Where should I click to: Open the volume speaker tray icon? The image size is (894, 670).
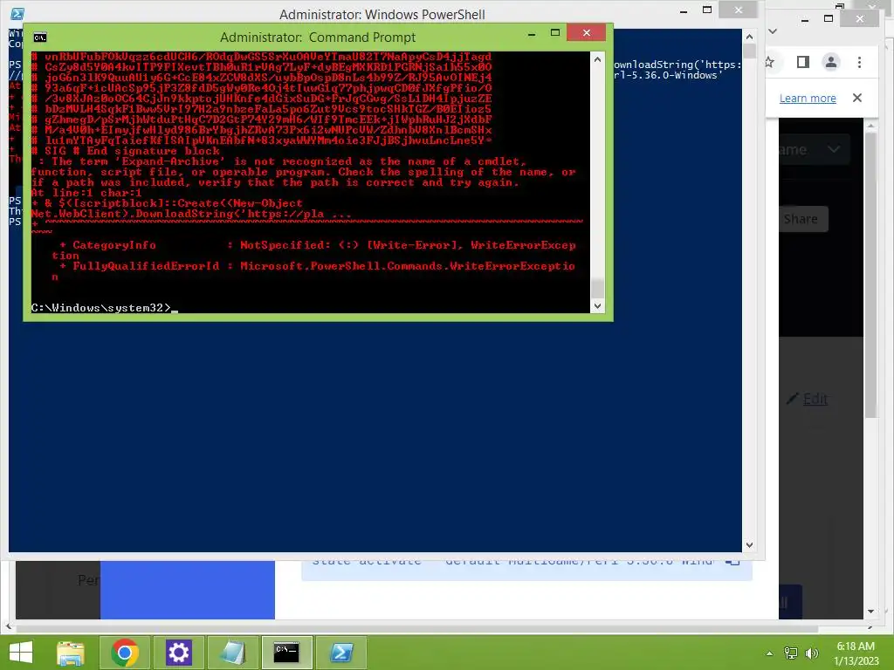[812, 653]
